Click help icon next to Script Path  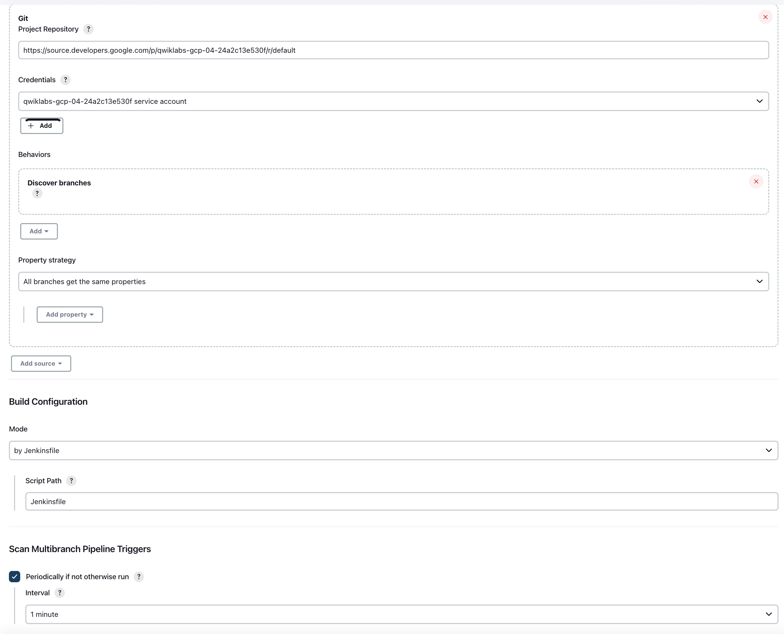(x=71, y=481)
